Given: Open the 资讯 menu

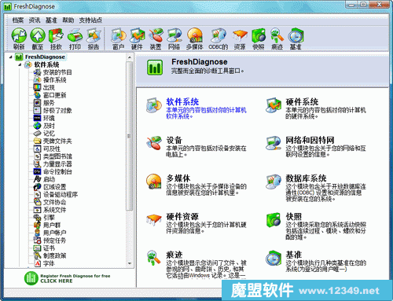Looking at the screenshot, I should tap(35, 20).
